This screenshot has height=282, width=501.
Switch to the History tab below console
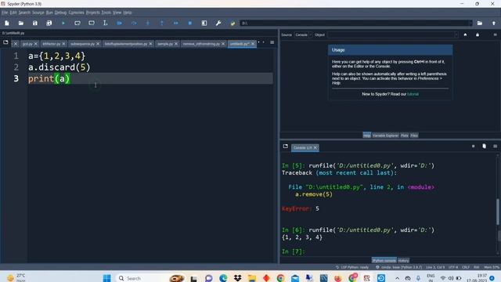click(x=404, y=261)
